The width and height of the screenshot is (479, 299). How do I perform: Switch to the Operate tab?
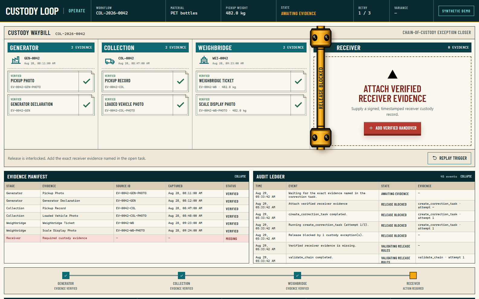pos(77,11)
